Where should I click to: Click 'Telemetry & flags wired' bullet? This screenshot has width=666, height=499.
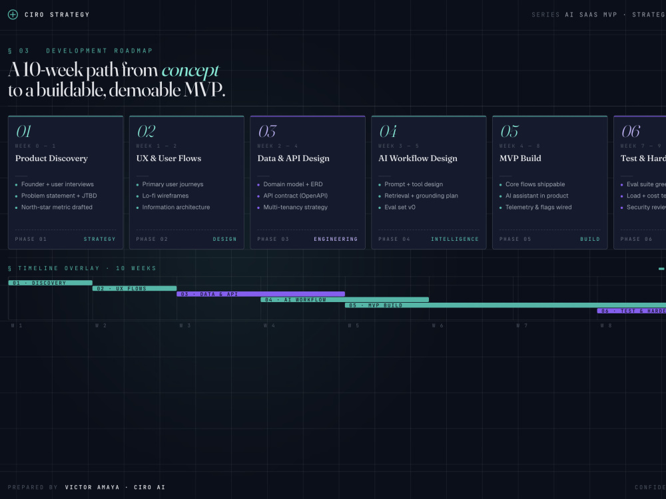tap(539, 207)
